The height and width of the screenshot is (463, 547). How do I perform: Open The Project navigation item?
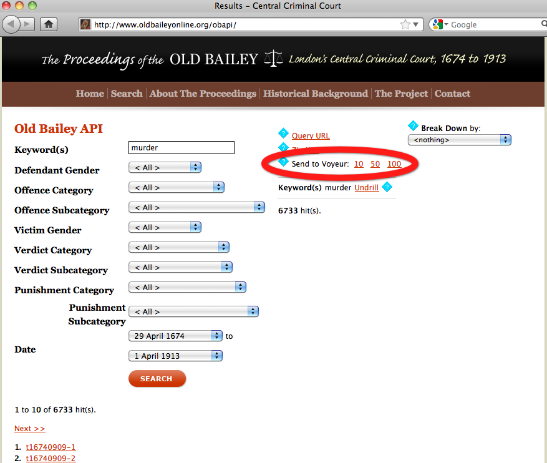coord(401,94)
